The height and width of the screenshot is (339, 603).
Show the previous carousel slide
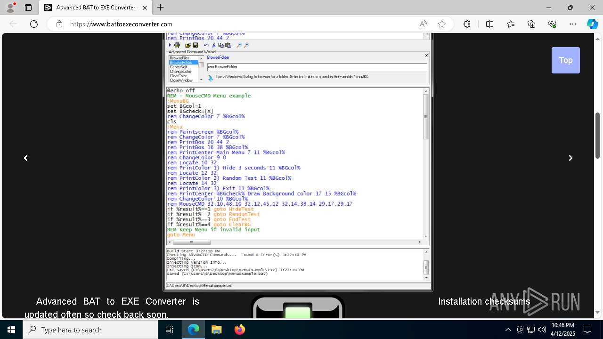coord(26,158)
